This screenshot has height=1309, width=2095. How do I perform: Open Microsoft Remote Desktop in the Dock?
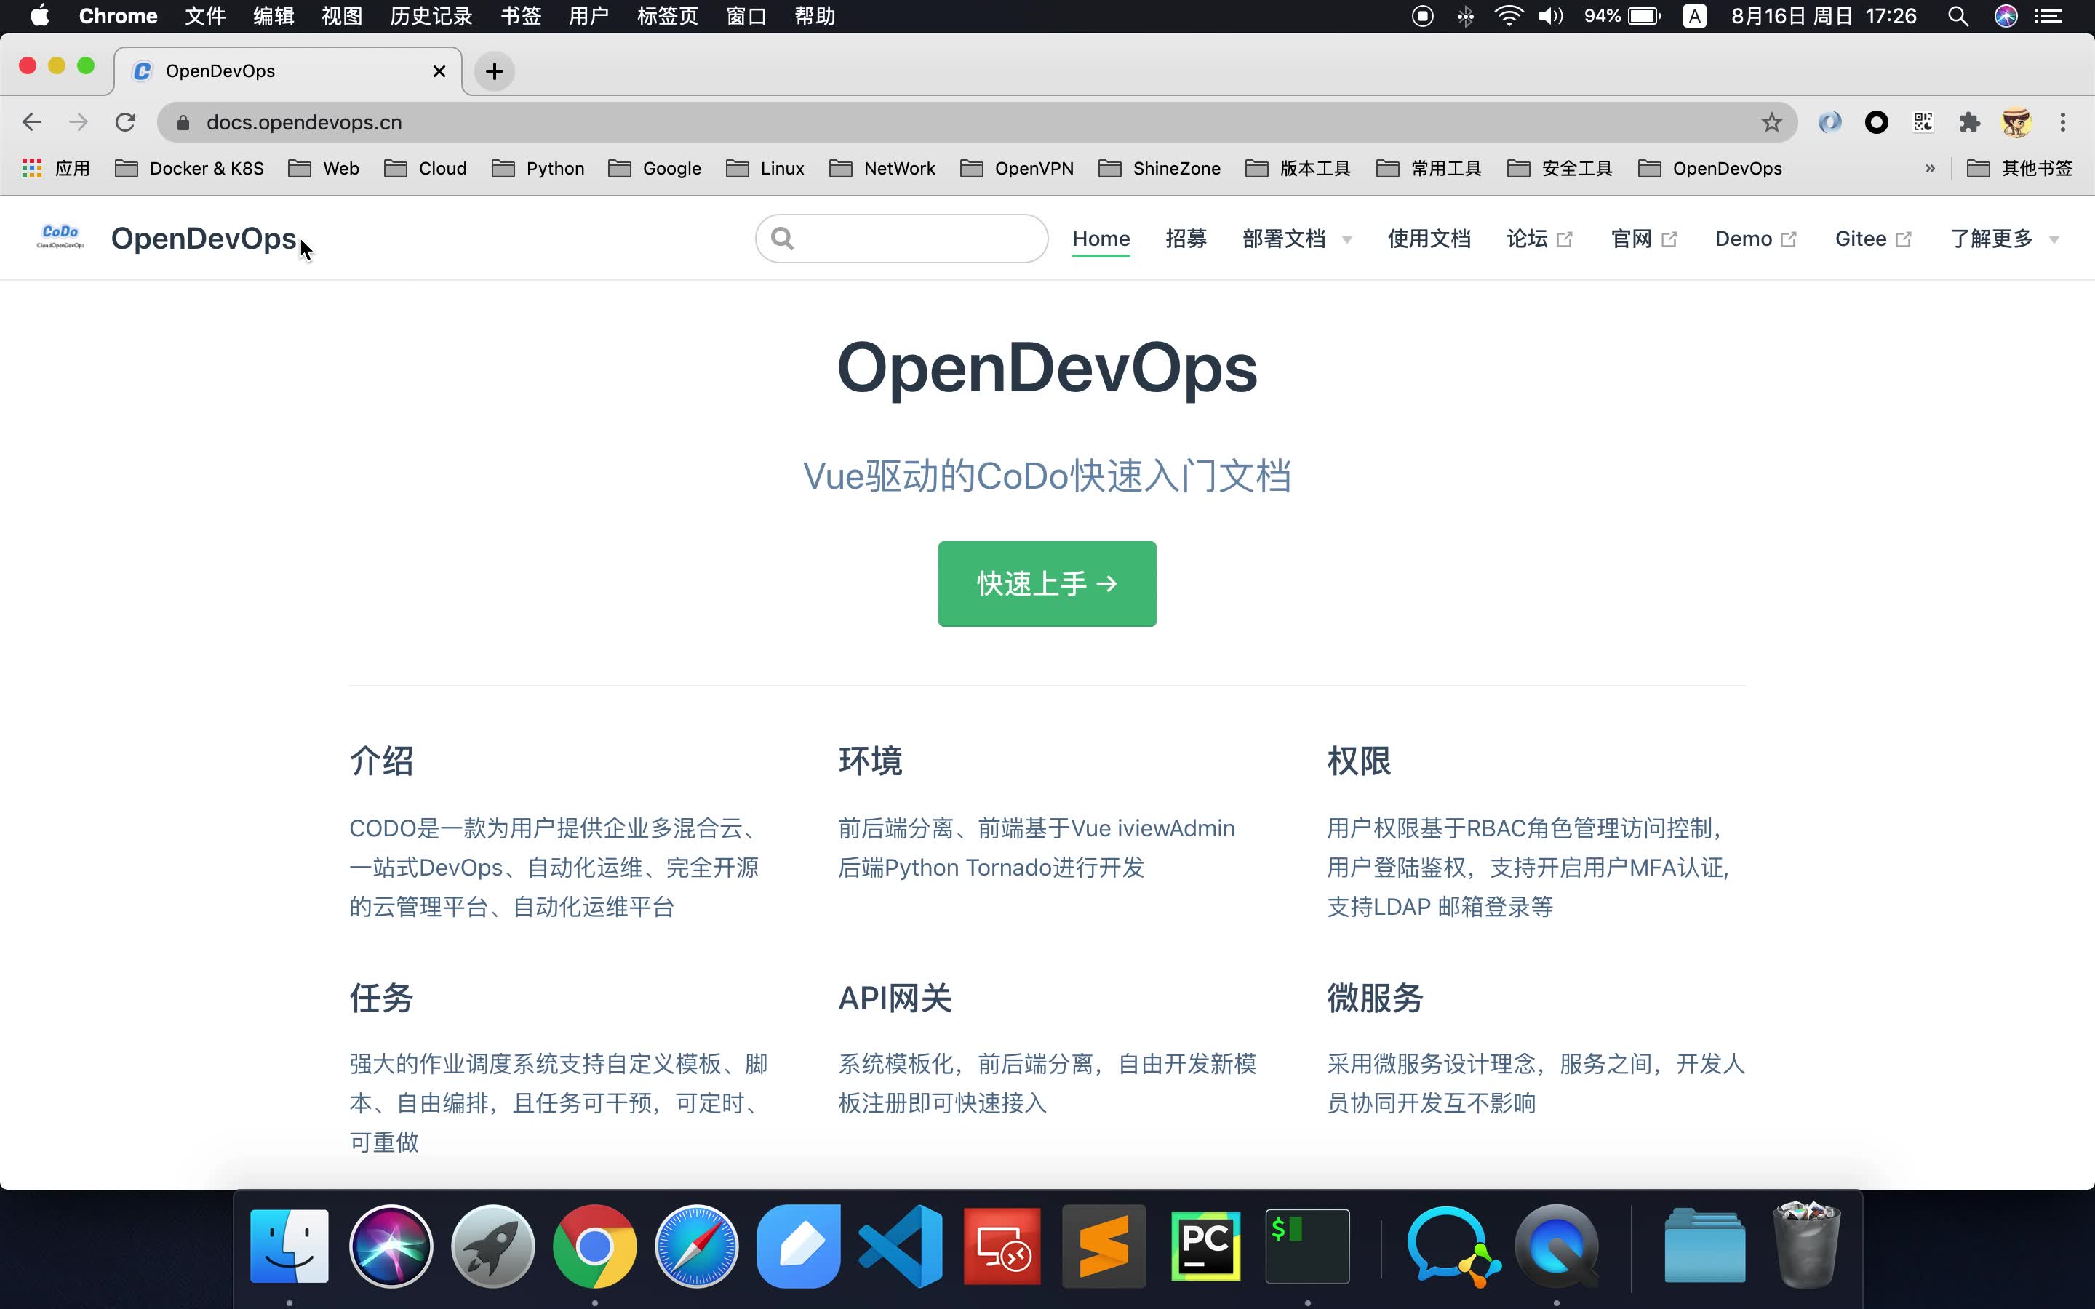pyautogui.click(x=1002, y=1246)
